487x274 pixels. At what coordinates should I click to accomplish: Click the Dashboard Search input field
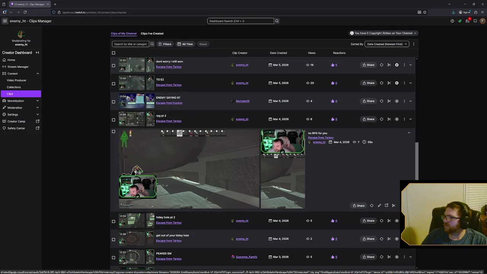click(240, 21)
